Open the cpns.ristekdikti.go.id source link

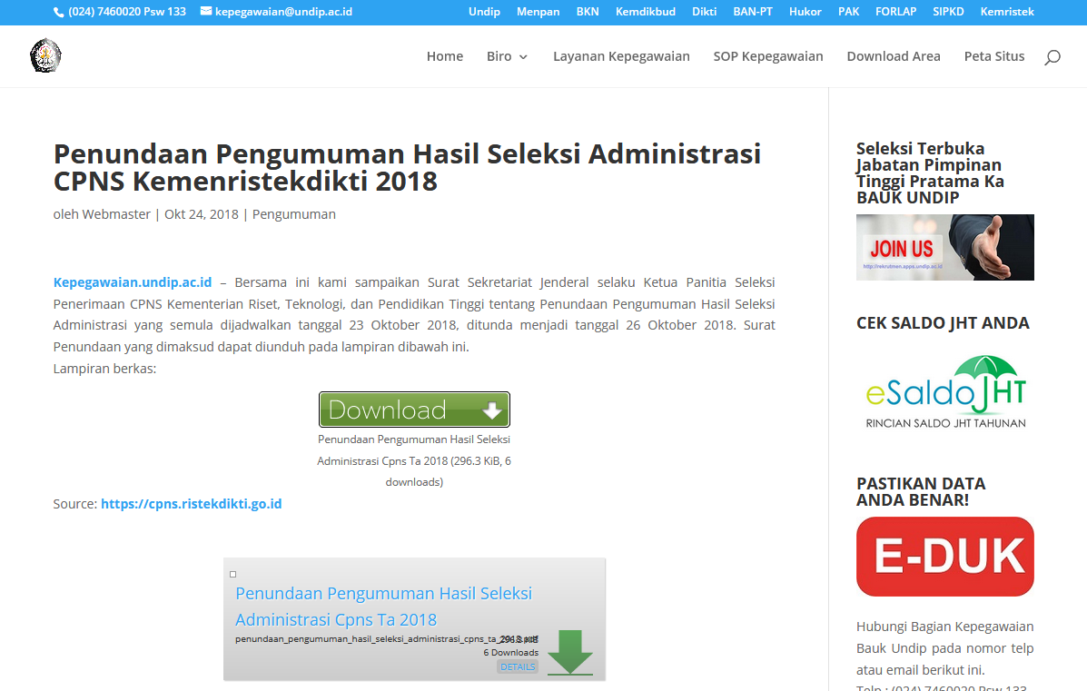click(192, 504)
